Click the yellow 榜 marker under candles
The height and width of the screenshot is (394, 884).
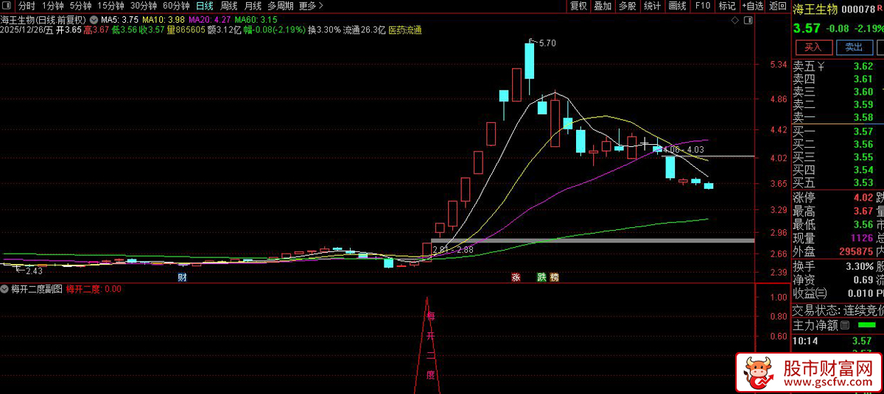tap(555, 278)
